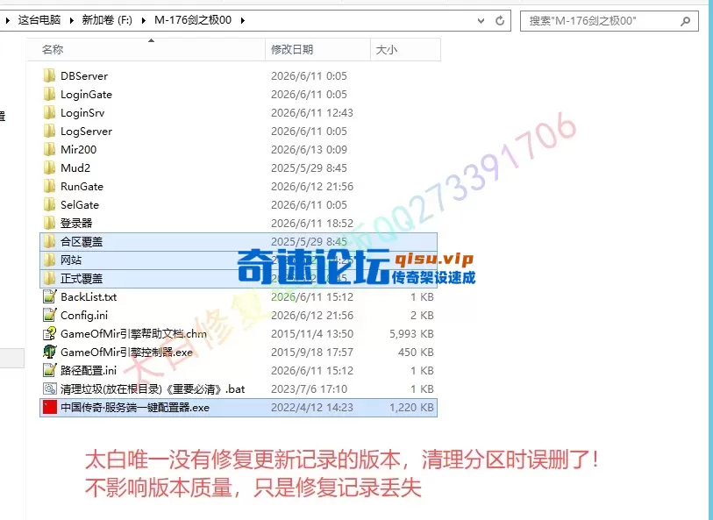Click the 2026/6/13 0:09 date of Mir200

coord(310,150)
